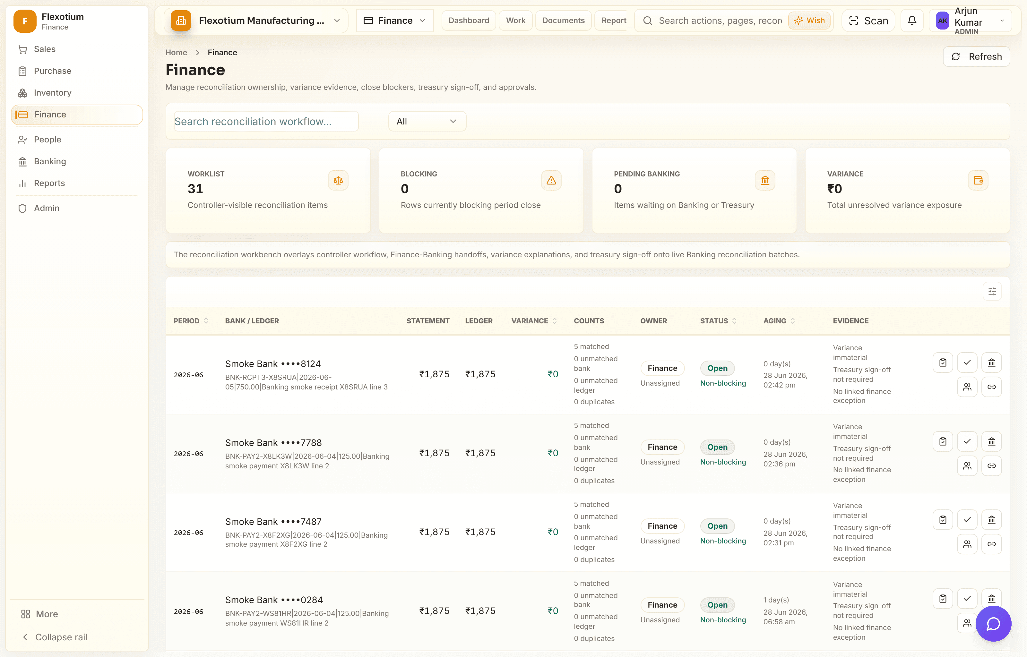Screen dimensions: 1027x657
Task: Go to Banking in the sidebar
Action: 77,161
